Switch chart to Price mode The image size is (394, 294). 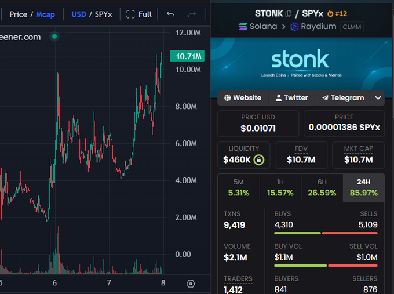point(19,14)
